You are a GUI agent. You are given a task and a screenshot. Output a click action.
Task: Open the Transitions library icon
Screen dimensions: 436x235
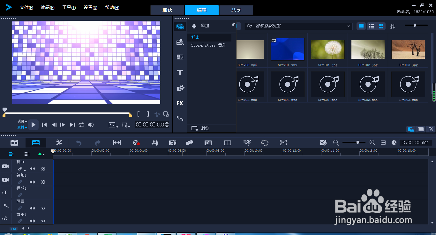[180, 57]
